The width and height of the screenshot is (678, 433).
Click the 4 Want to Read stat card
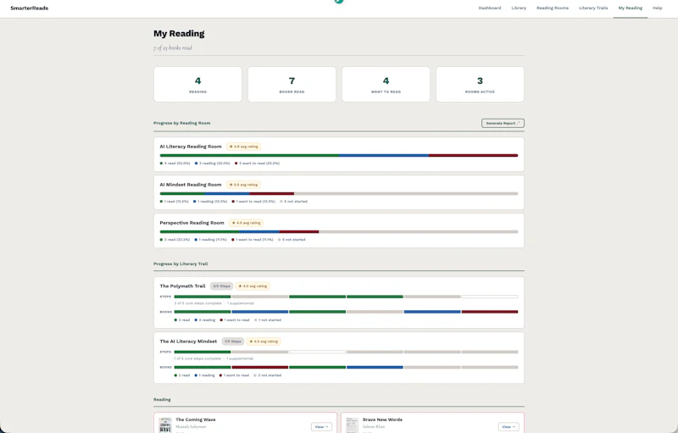(x=386, y=84)
